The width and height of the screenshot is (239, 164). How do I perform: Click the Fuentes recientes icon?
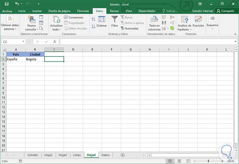click(41, 29)
